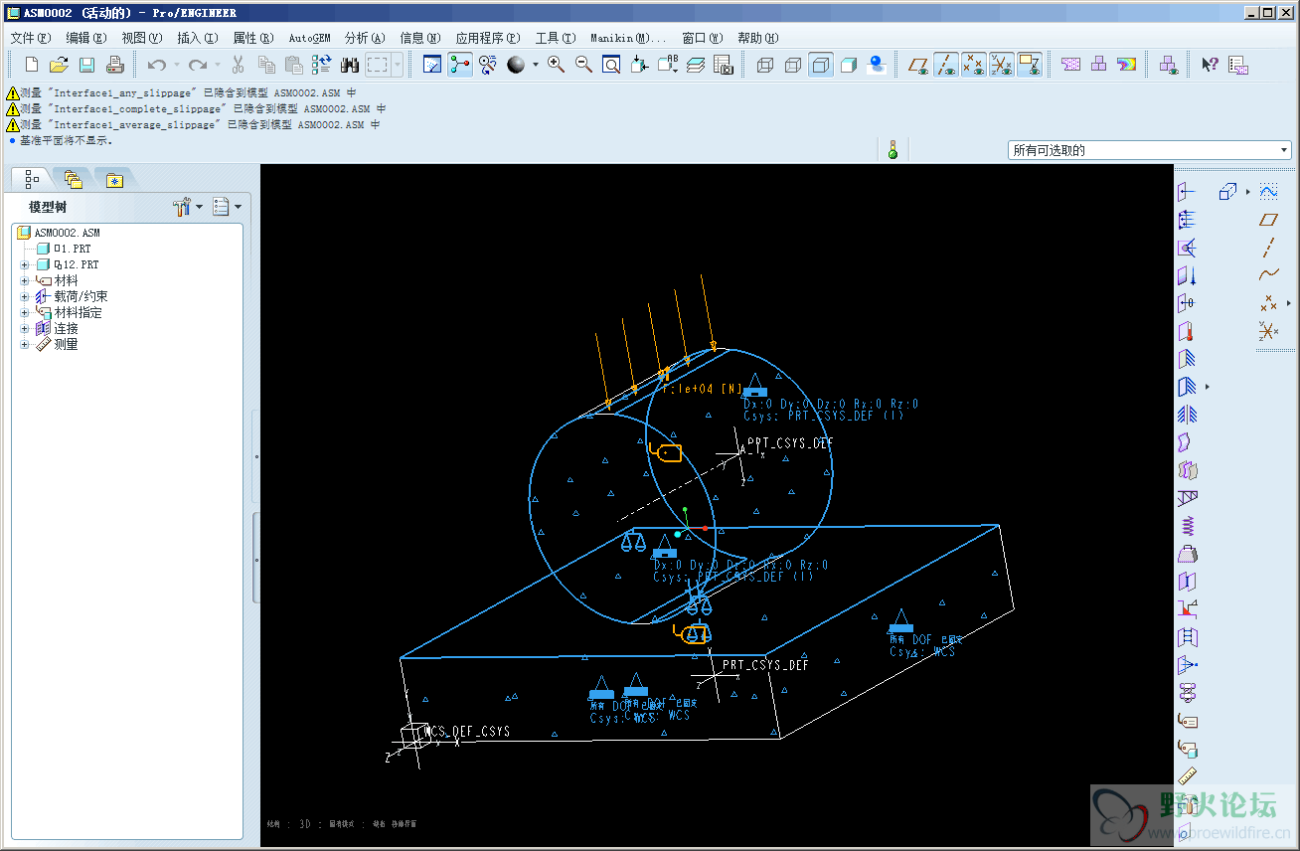Expand the 测量 tree node
The width and height of the screenshot is (1300, 851).
(x=24, y=344)
